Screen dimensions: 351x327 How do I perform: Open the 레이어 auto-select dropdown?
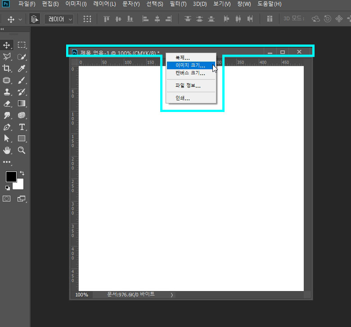pyautogui.click(x=59, y=19)
